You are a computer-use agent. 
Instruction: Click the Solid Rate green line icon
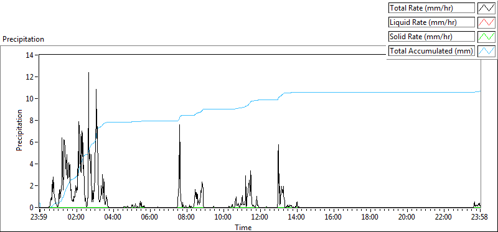[x=487, y=37]
